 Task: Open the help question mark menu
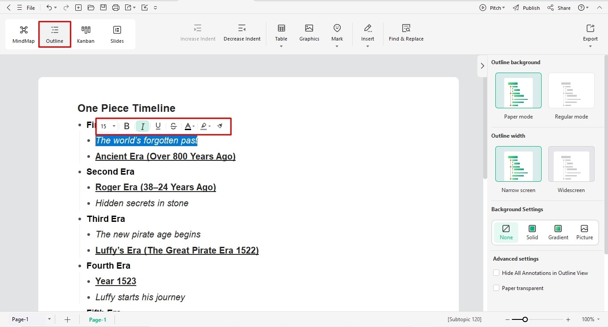583,8
